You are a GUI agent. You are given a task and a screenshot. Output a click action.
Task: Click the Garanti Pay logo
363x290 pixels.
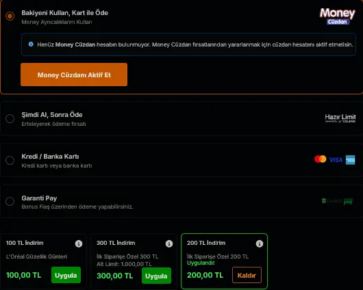pos(337,201)
